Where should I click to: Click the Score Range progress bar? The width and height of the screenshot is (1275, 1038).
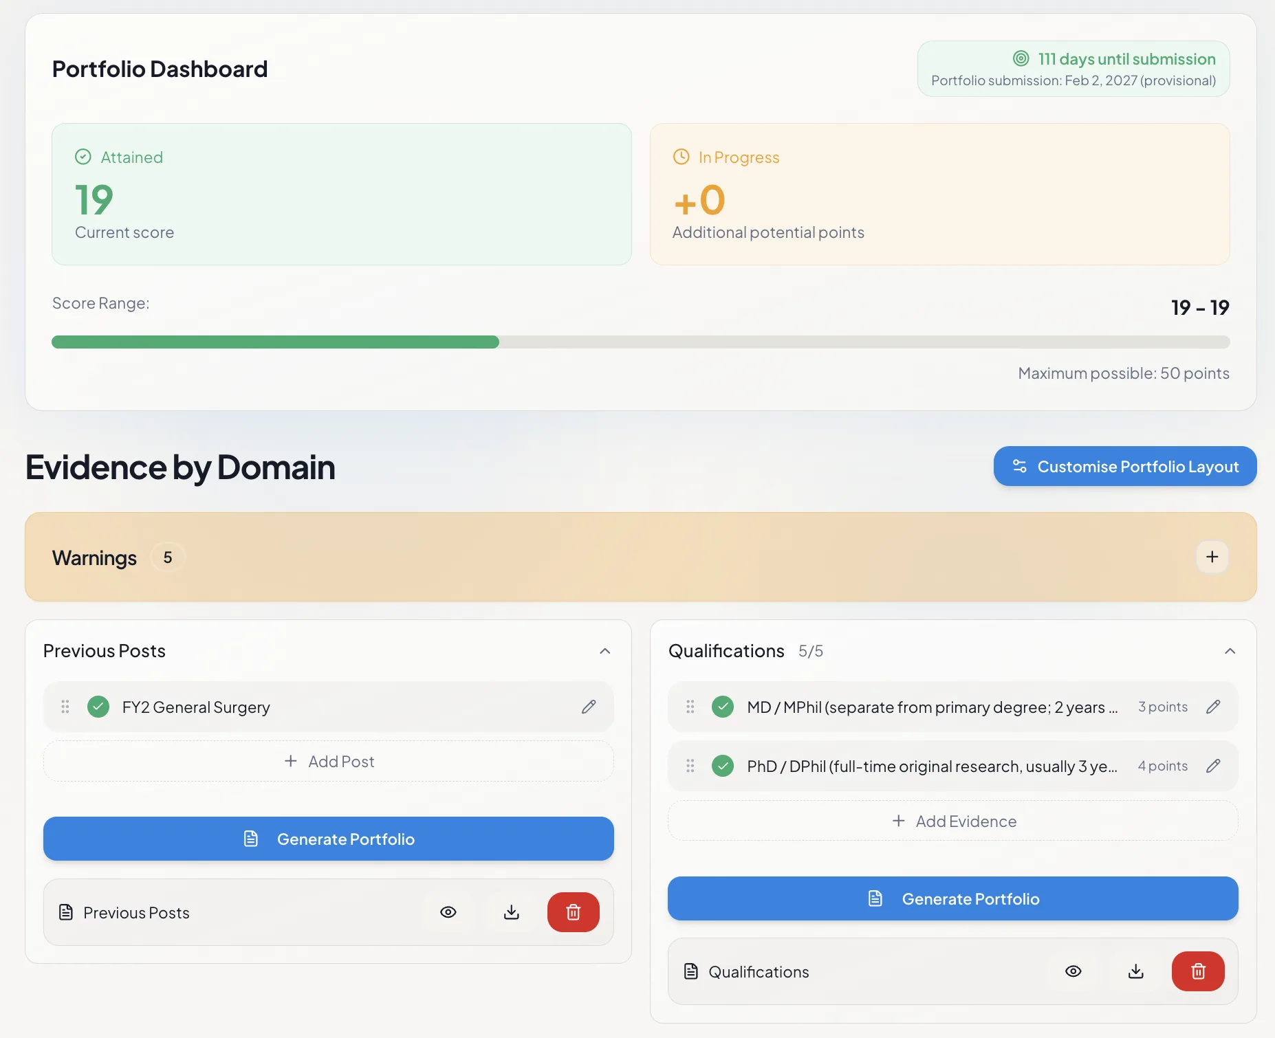click(641, 342)
